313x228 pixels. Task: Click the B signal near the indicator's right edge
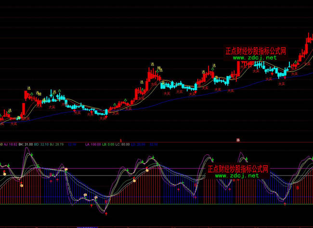[298, 187]
